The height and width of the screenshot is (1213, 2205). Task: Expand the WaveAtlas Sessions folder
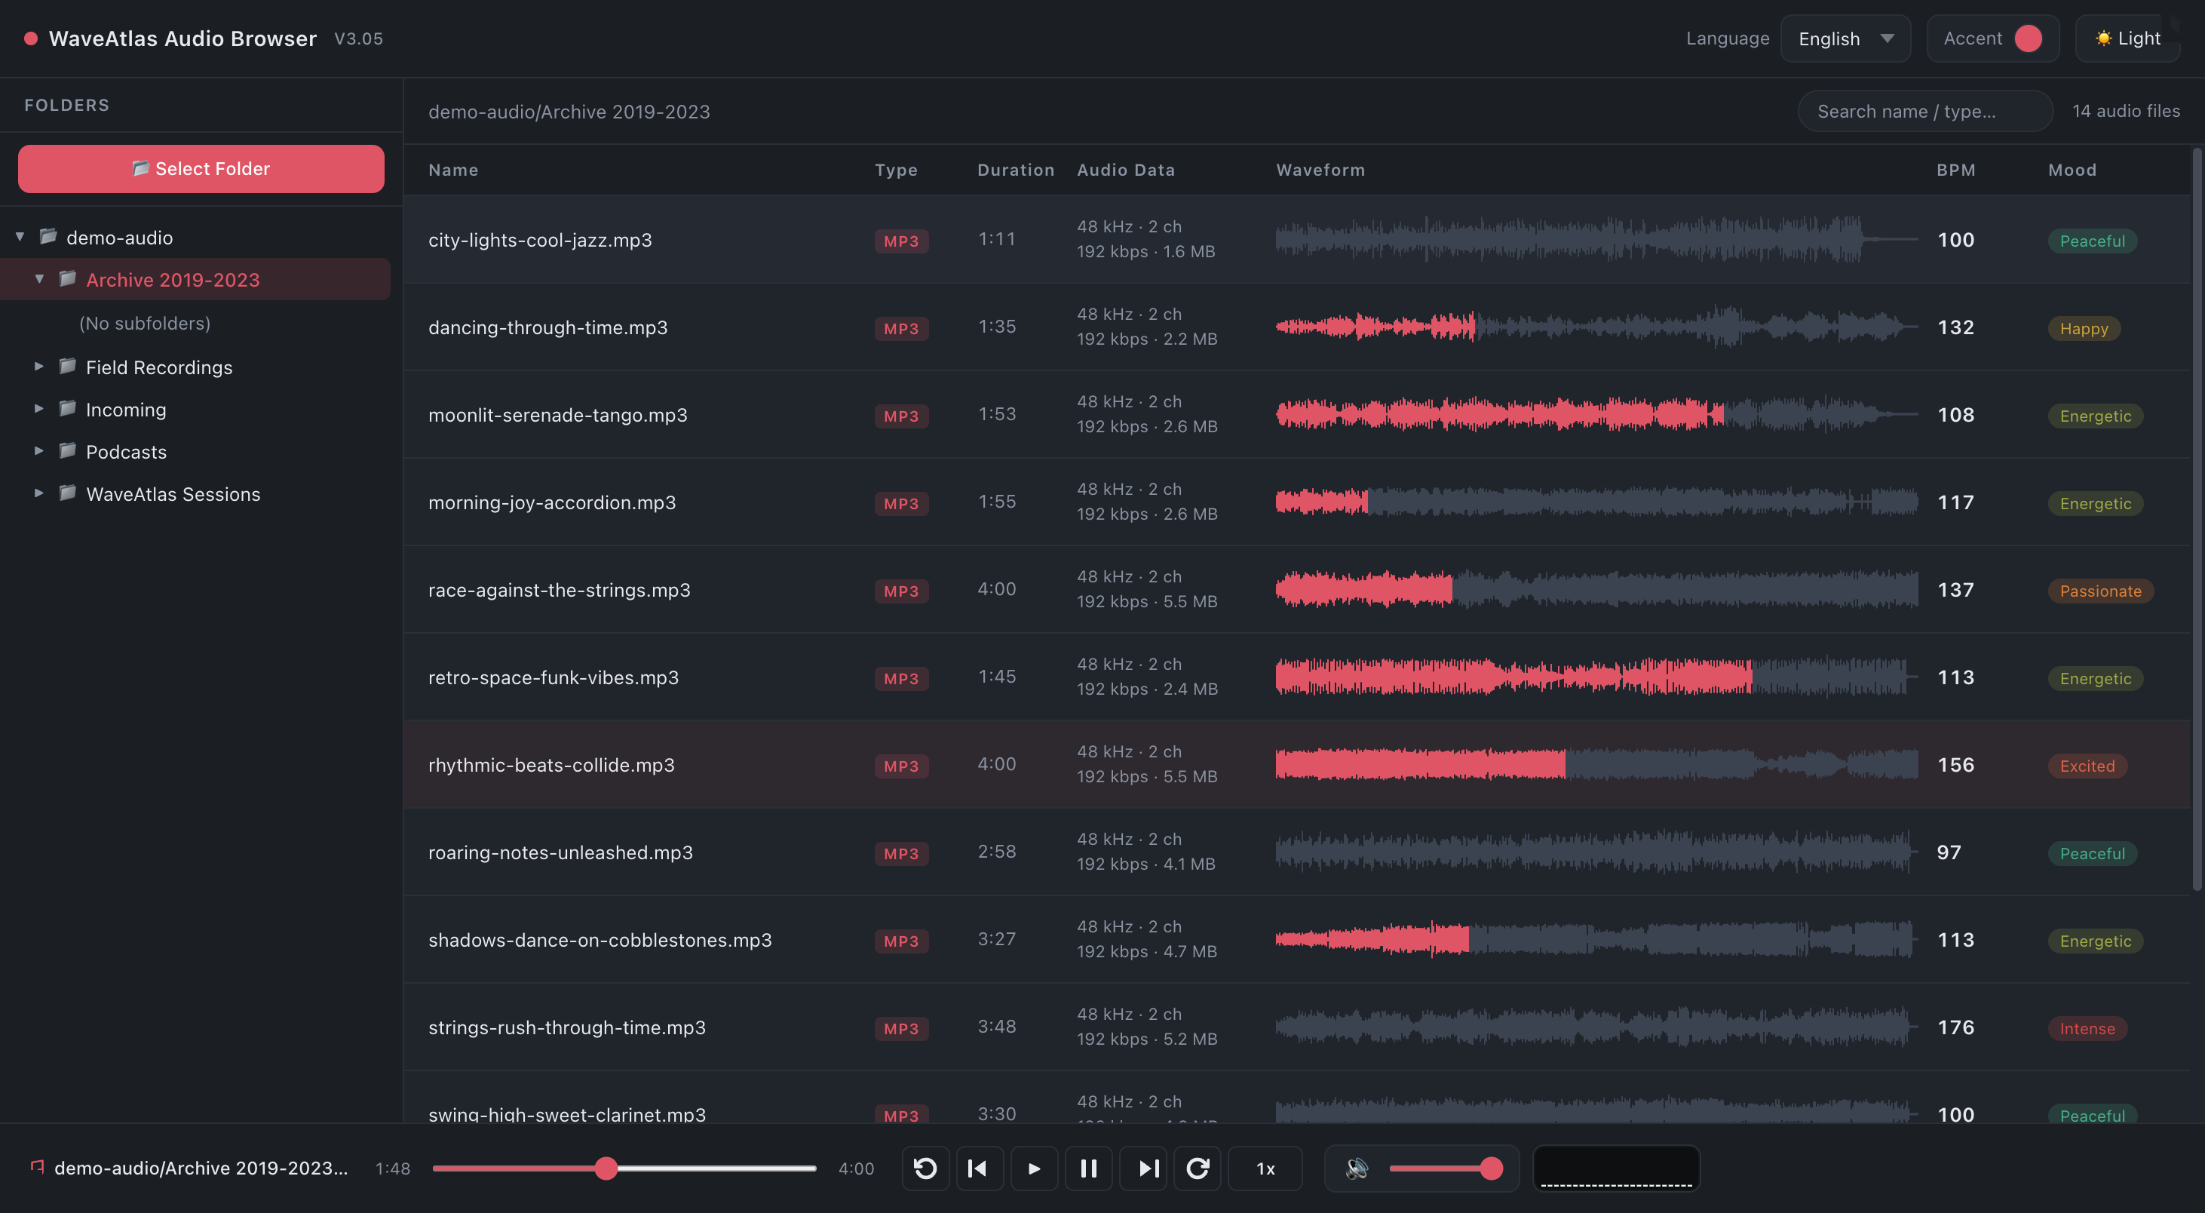click(x=39, y=493)
